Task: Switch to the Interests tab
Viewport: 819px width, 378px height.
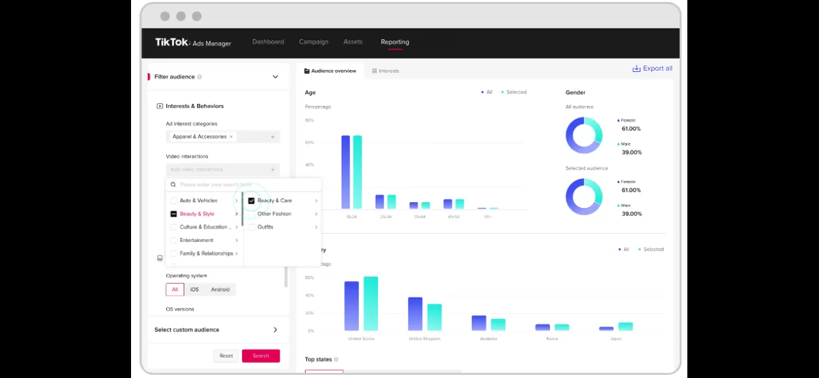Action: (x=386, y=71)
